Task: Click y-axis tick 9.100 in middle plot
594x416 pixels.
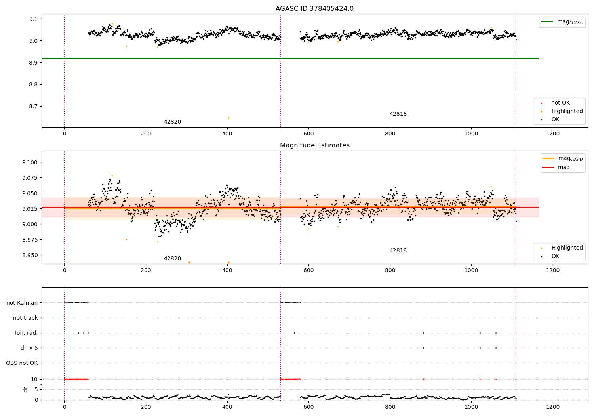Action: (x=31, y=162)
